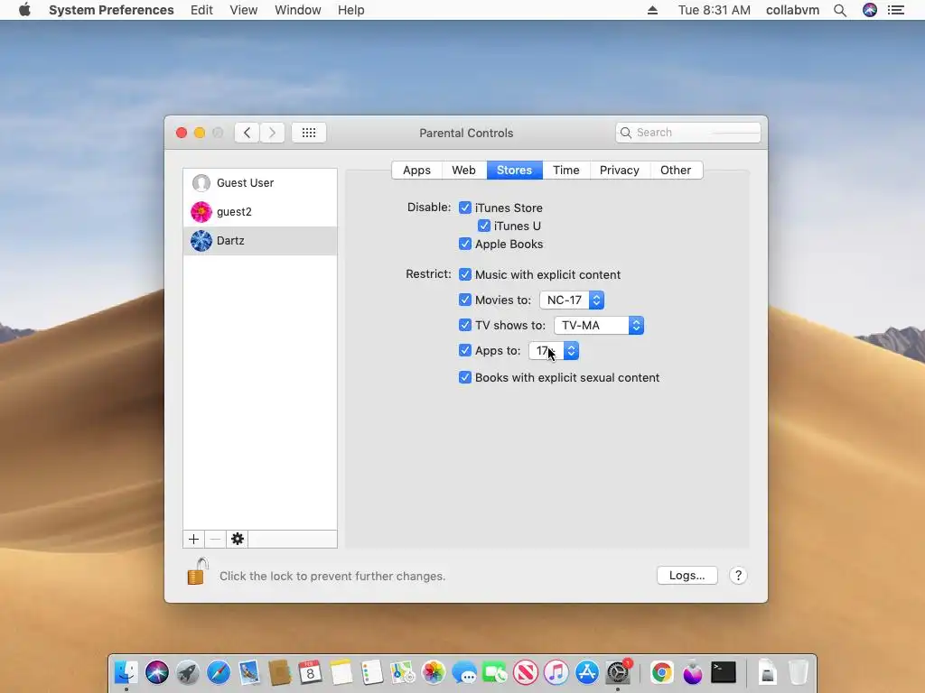
Task: Open Spotlight search in menu bar
Action: 840,10
